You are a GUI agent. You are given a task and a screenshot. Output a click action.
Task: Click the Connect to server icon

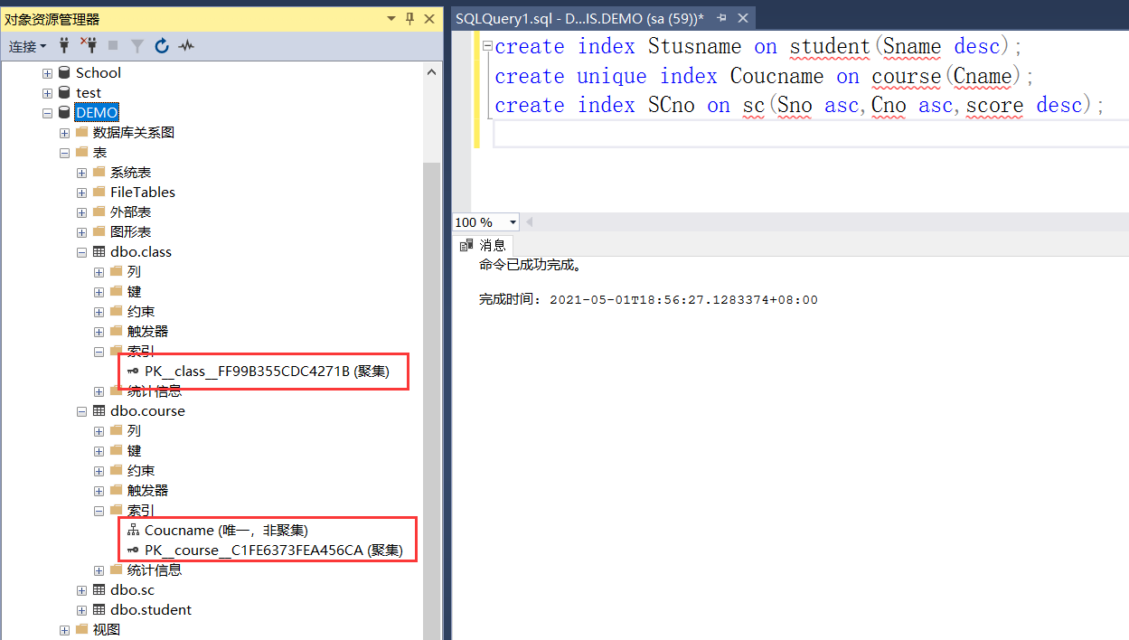coord(64,45)
